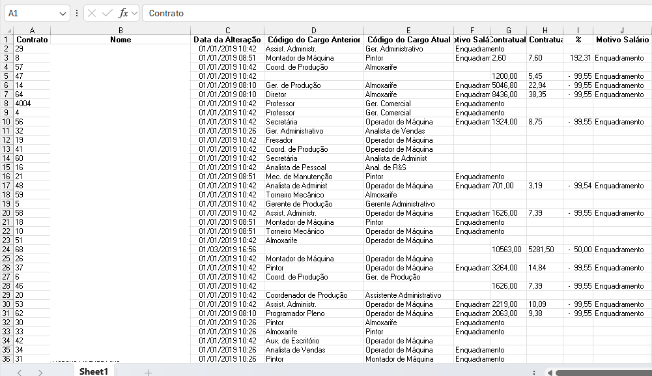The height and width of the screenshot is (376, 652).
Task: Open the Name Box dropdown arrow
Action: point(63,13)
